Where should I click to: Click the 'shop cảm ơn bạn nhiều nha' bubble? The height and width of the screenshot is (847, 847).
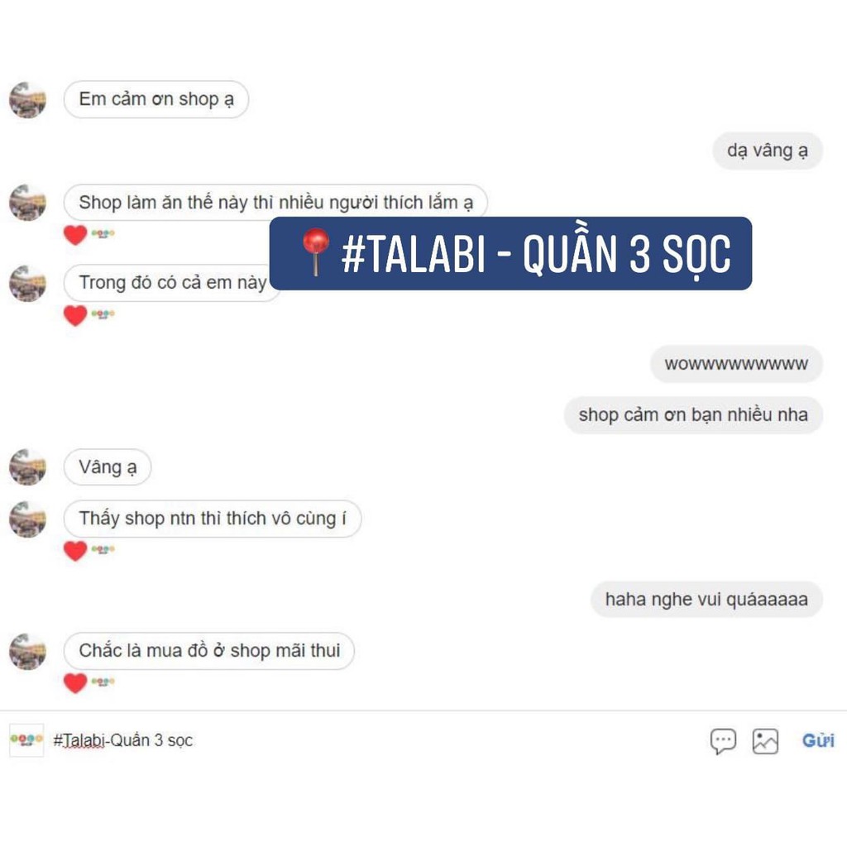pyautogui.click(x=693, y=415)
